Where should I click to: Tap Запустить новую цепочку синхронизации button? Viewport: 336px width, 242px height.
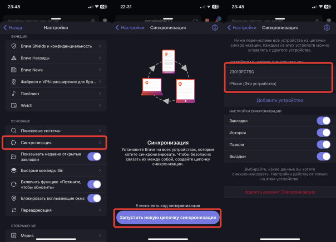168,218
